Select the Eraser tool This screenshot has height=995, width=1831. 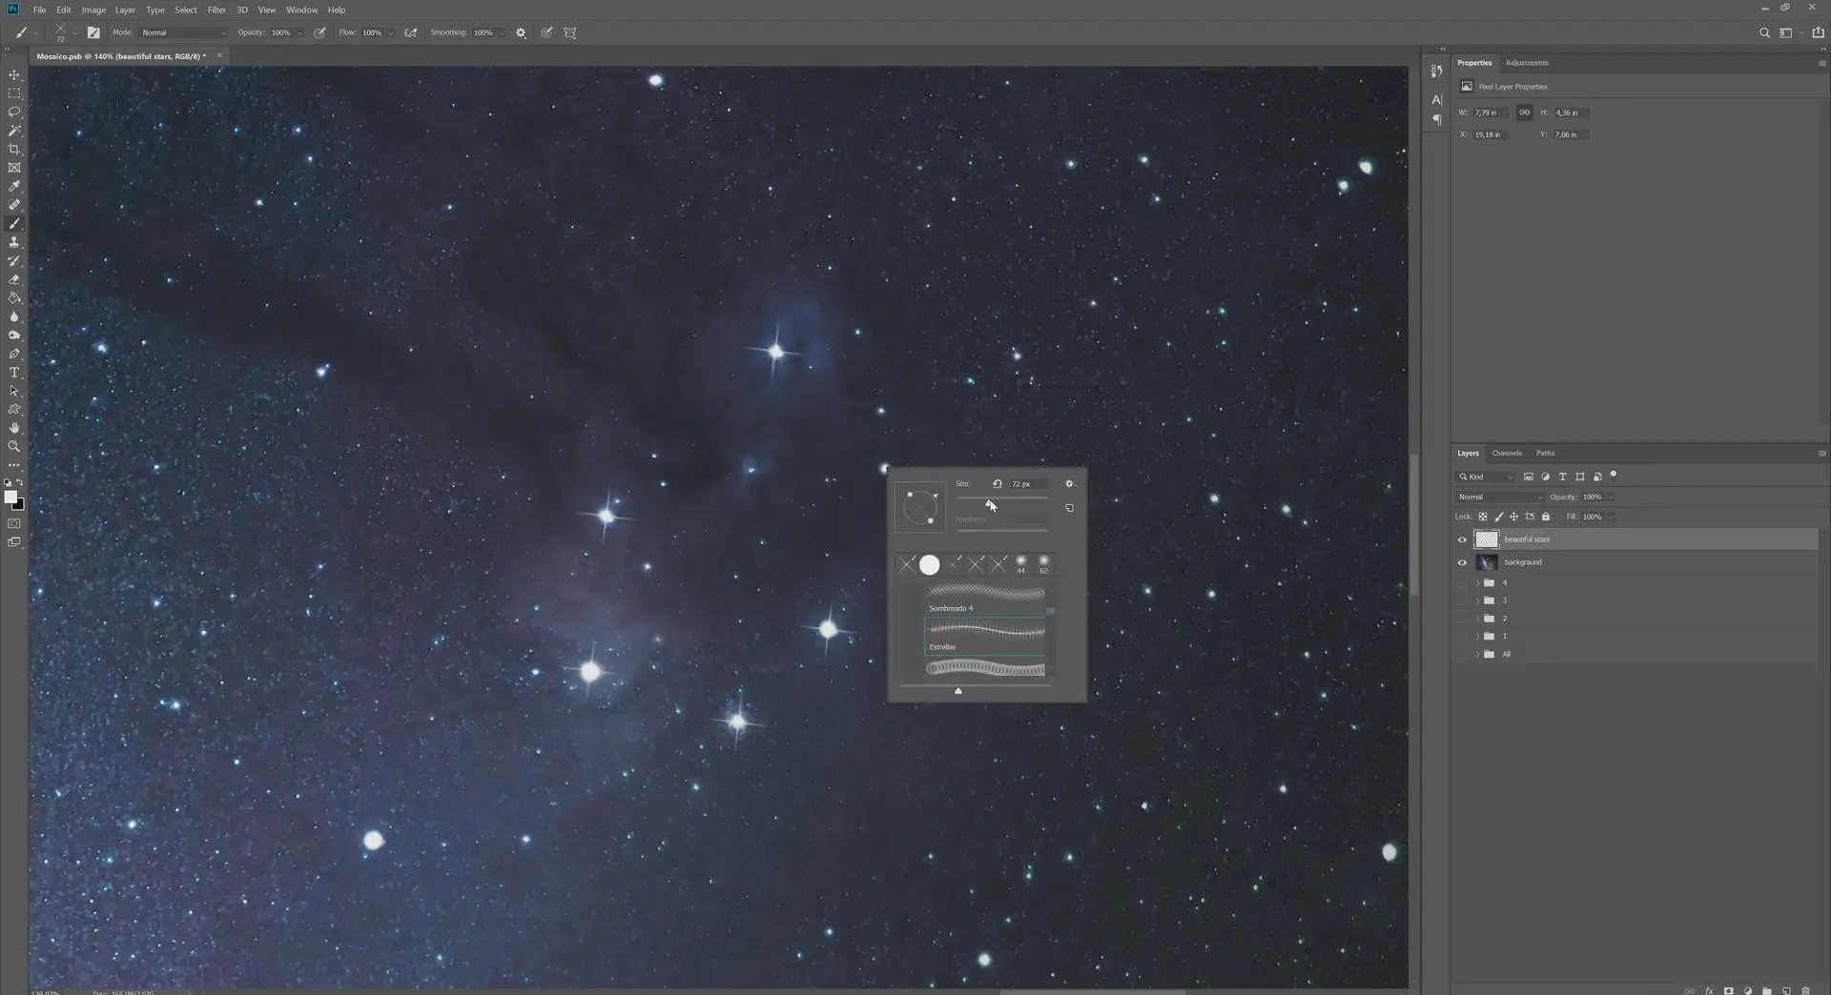pyautogui.click(x=14, y=279)
